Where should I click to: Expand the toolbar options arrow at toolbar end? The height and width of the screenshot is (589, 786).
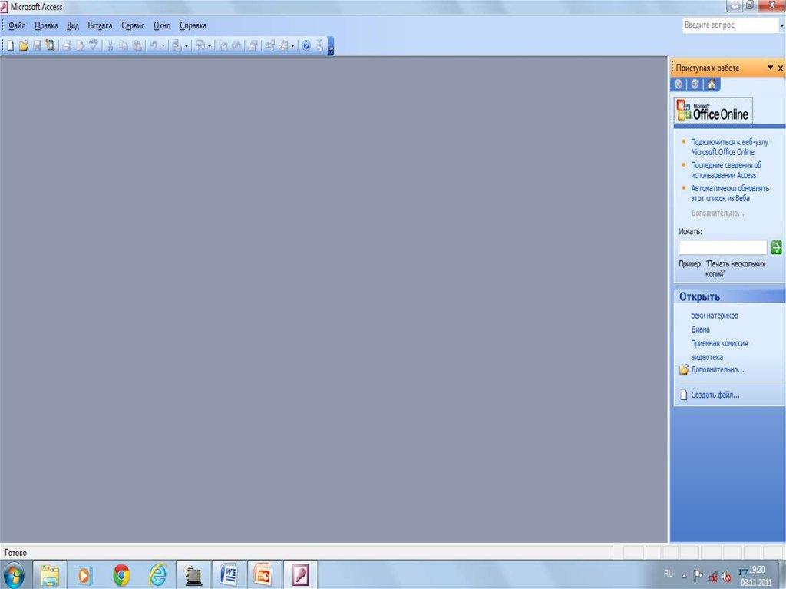pyautogui.click(x=331, y=48)
